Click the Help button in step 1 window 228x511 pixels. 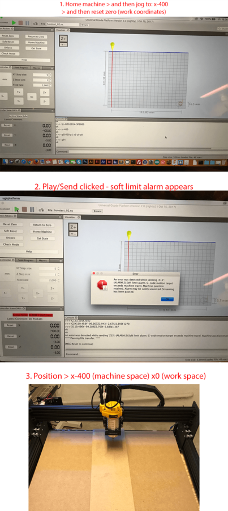click(24, 60)
